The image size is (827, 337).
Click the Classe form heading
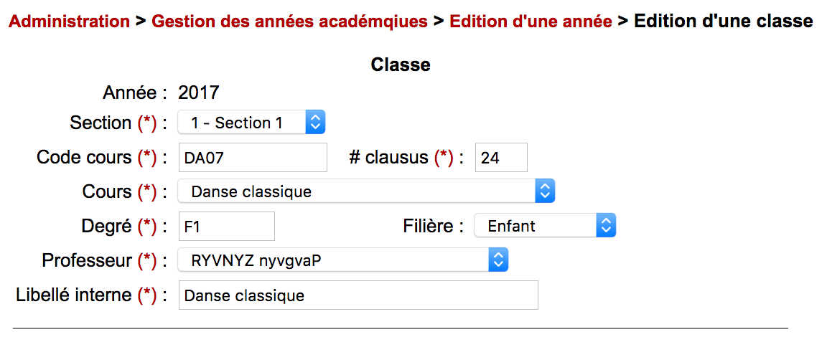401,65
